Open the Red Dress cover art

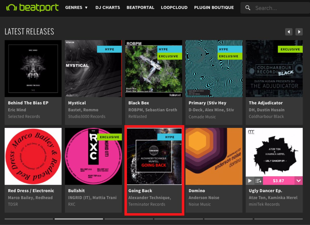[x=33, y=156]
